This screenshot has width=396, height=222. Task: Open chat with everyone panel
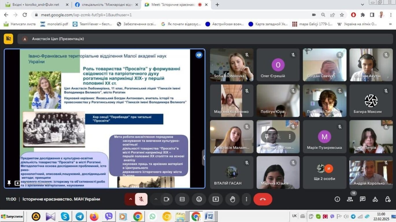tap(362, 199)
